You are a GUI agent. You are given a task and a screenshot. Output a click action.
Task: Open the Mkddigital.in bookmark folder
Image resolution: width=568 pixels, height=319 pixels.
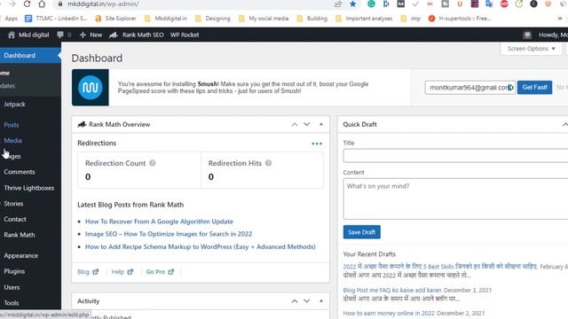[x=166, y=18]
